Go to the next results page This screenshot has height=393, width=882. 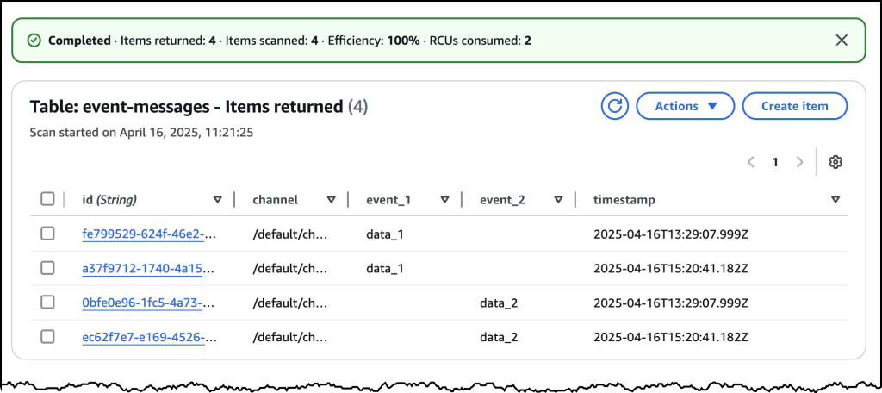tap(800, 162)
